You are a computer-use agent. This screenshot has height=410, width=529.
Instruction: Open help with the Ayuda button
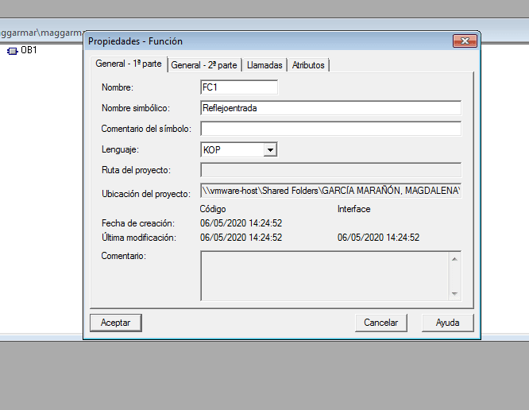coord(447,323)
